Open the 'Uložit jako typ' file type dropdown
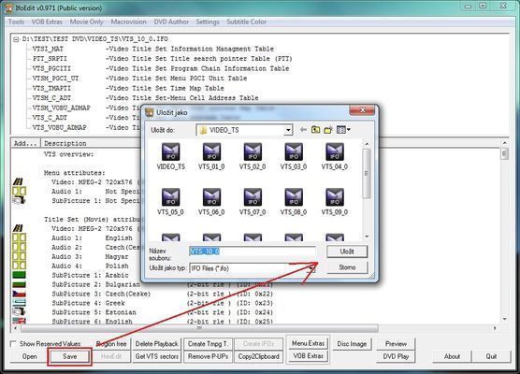The width and height of the screenshot is (520, 374). [311, 268]
